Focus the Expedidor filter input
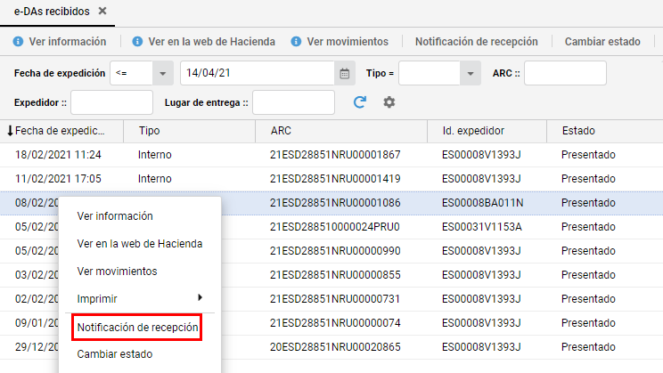Viewport: 663px width, 373px height. [x=111, y=102]
